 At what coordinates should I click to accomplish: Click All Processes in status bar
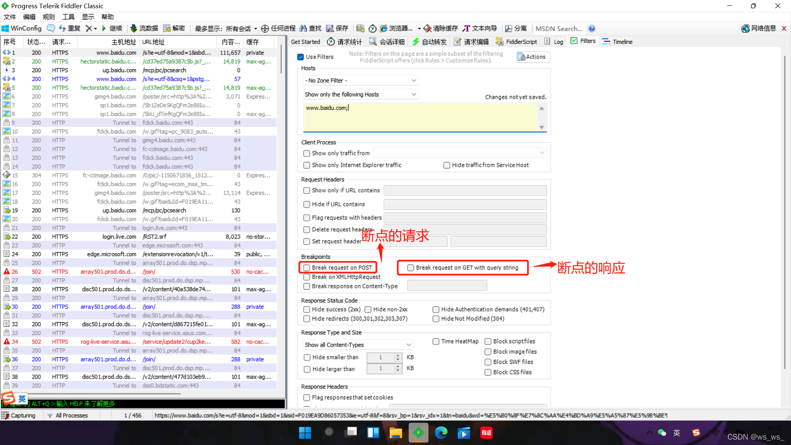(67, 415)
